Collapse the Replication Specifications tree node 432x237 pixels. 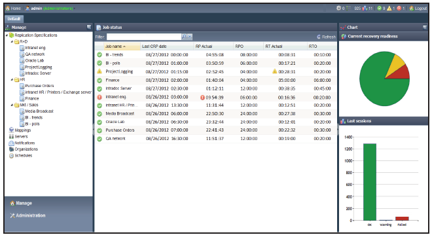[7, 35]
